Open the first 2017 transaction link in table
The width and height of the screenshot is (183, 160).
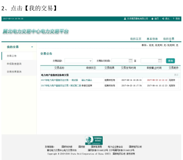coord(59,80)
